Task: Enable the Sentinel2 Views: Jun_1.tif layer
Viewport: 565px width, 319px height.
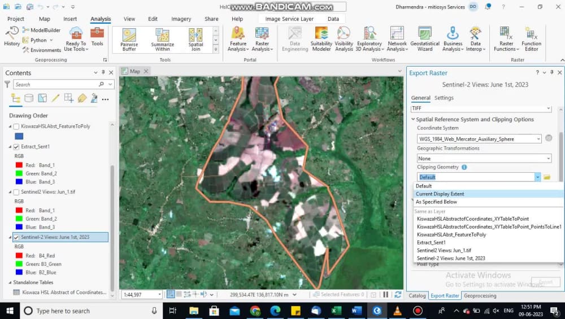Action: tap(16, 193)
